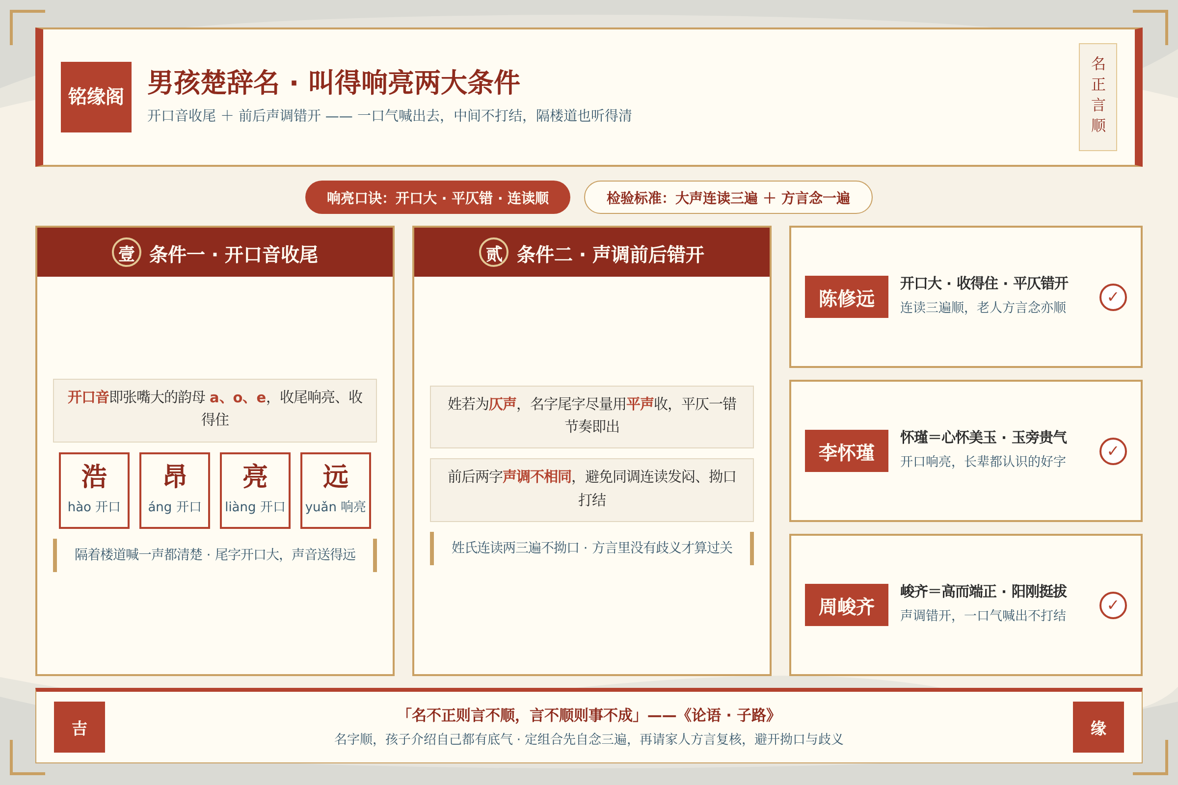Click the text 怀瑾＝心怀美玉·玉旁贵气
1178x785 pixels.
pyautogui.click(x=983, y=438)
